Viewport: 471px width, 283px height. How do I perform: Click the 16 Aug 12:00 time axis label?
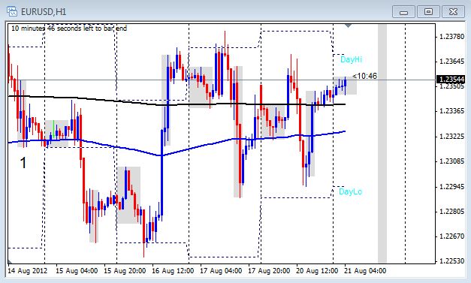pos(173,271)
